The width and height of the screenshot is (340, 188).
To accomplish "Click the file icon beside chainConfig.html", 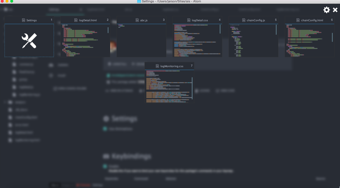I will (x=298, y=20).
